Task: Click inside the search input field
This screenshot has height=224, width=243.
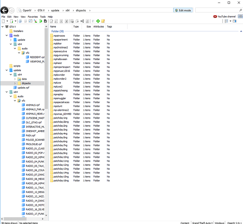Action: tap(217, 10)
